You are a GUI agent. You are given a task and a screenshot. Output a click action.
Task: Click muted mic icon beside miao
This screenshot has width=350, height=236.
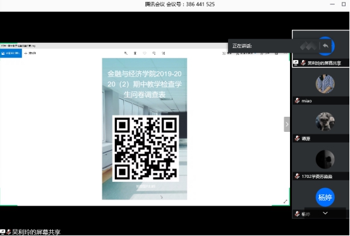(297, 101)
